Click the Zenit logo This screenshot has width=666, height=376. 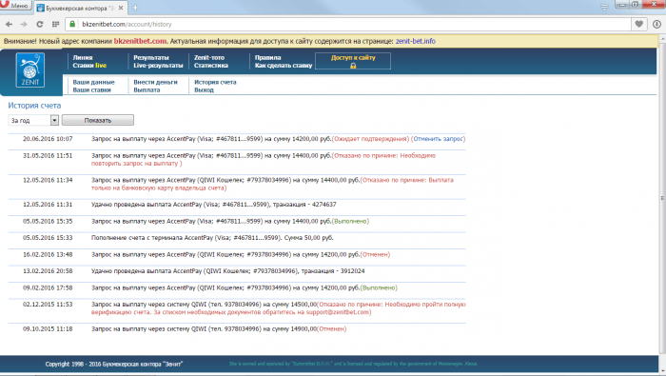(30, 70)
